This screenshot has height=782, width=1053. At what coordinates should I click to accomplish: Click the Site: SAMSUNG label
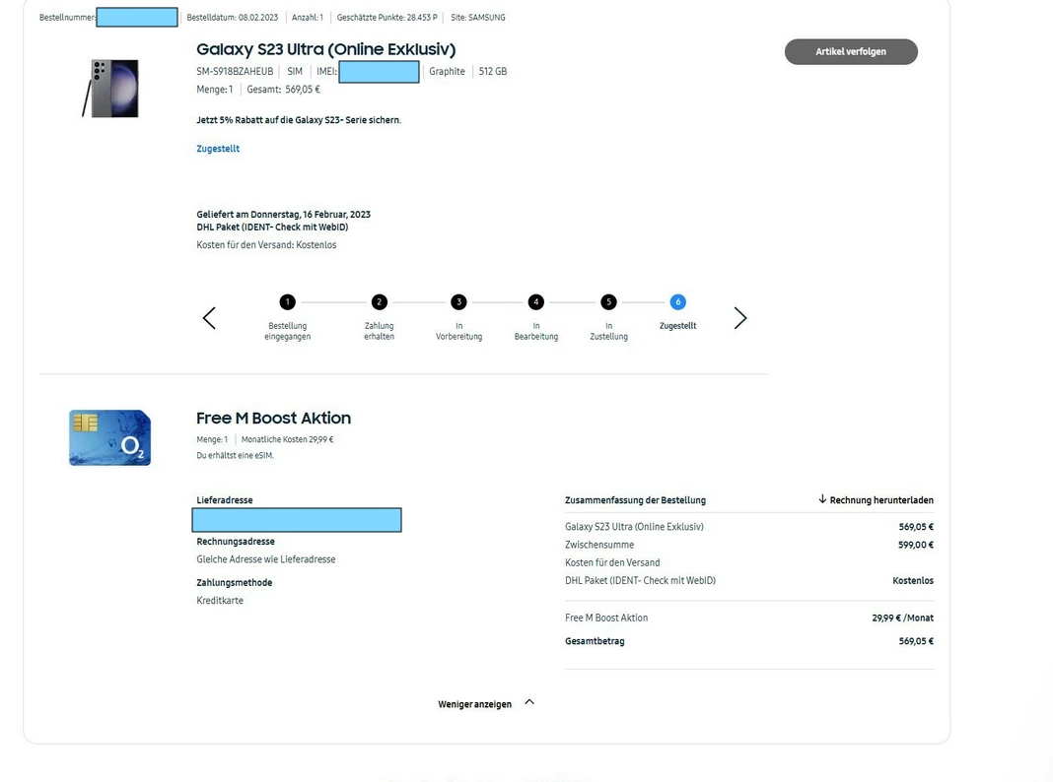tap(478, 18)
